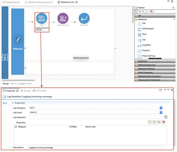Pick the Drop mediator from palette

[142, 34]
